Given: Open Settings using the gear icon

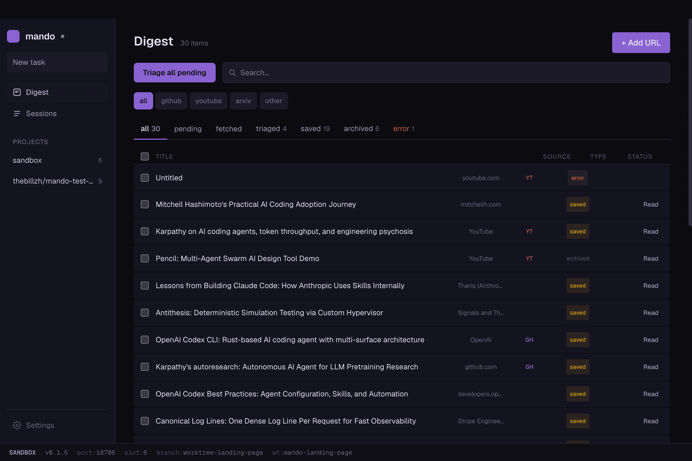Looking at the screenshot, I should [17, 425].
